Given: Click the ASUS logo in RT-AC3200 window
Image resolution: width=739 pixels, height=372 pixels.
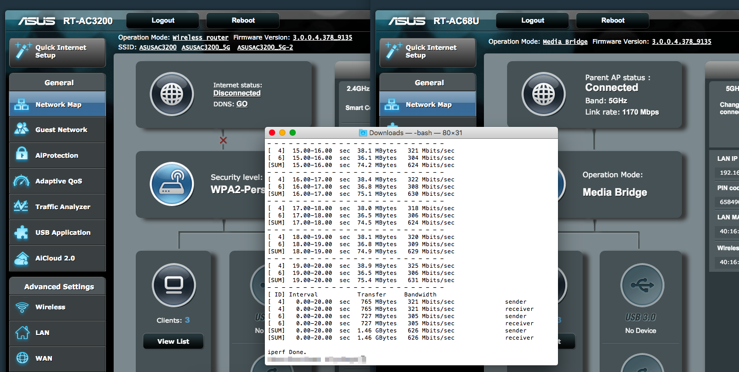Looking at the screenshot, I should click(37, 21).
